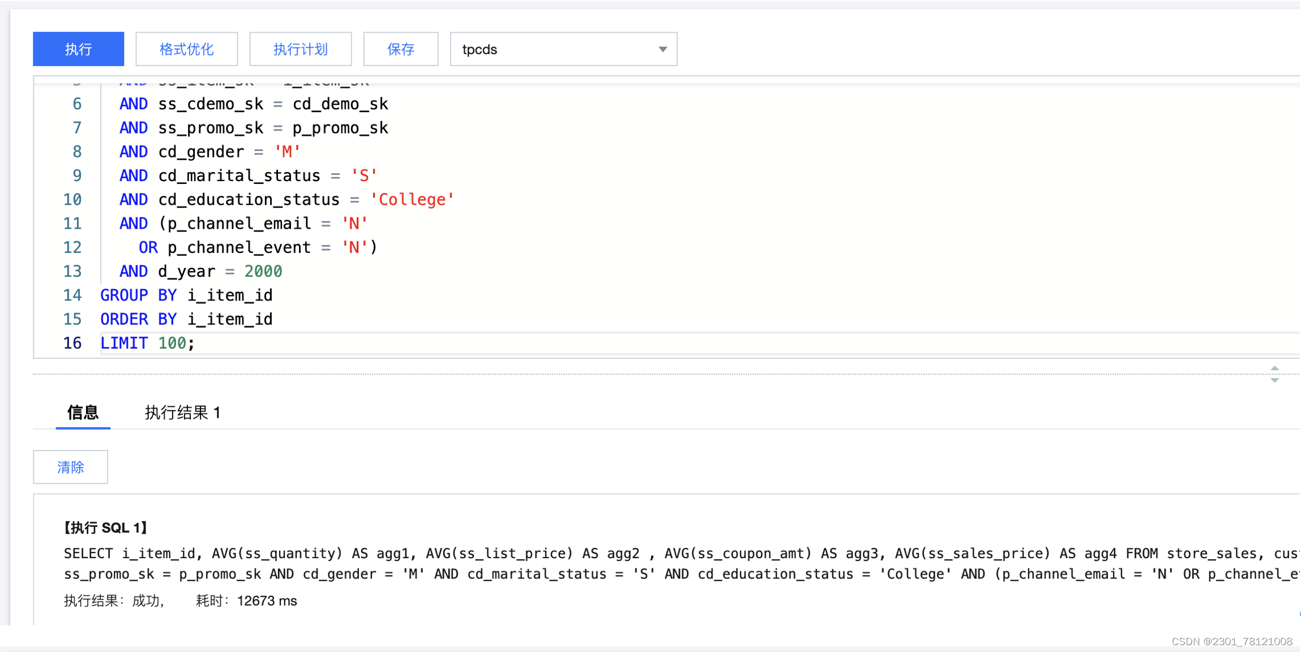Click the blue 执行 run button
Image resolution: width=1301 pixels, height=652 pixels.
pos(78,49)
